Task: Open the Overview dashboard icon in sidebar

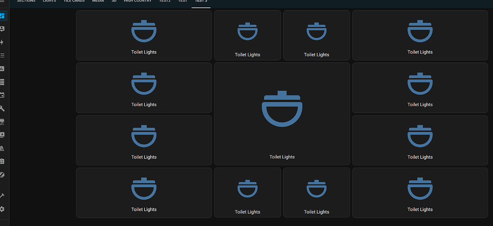Action: click(x=2, y=16)
